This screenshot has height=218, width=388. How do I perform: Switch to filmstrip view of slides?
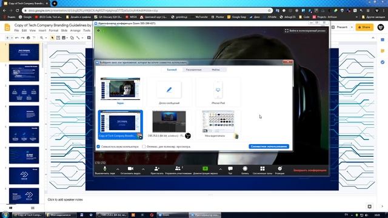(x=11, y=208)
